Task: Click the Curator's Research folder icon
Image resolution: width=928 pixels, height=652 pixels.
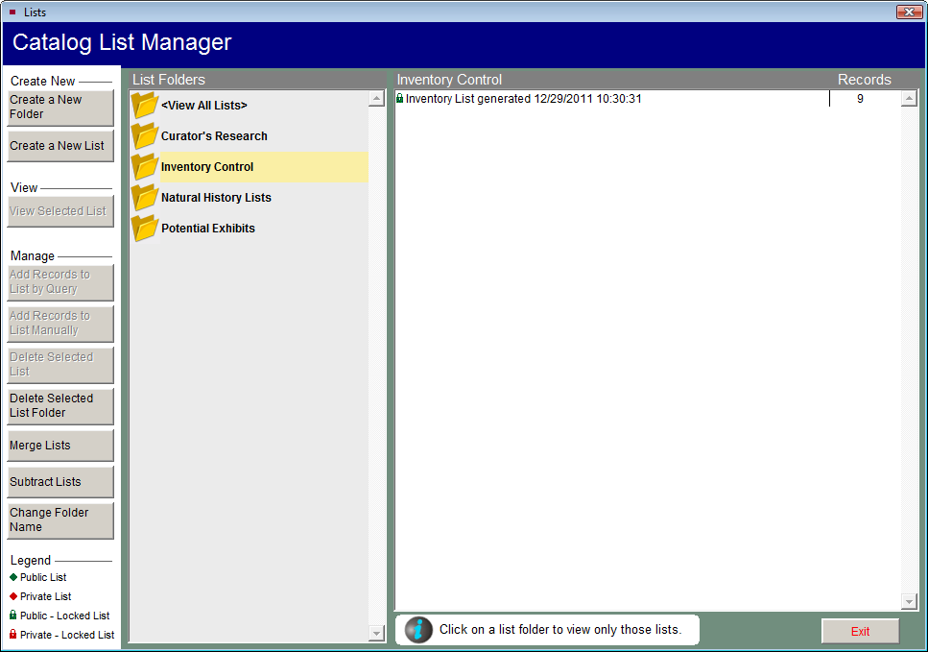Action: pos(145,136)
